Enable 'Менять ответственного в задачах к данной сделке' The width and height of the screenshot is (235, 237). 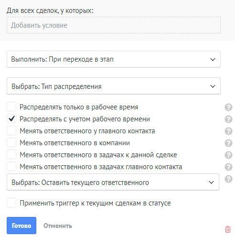(11, 154)
